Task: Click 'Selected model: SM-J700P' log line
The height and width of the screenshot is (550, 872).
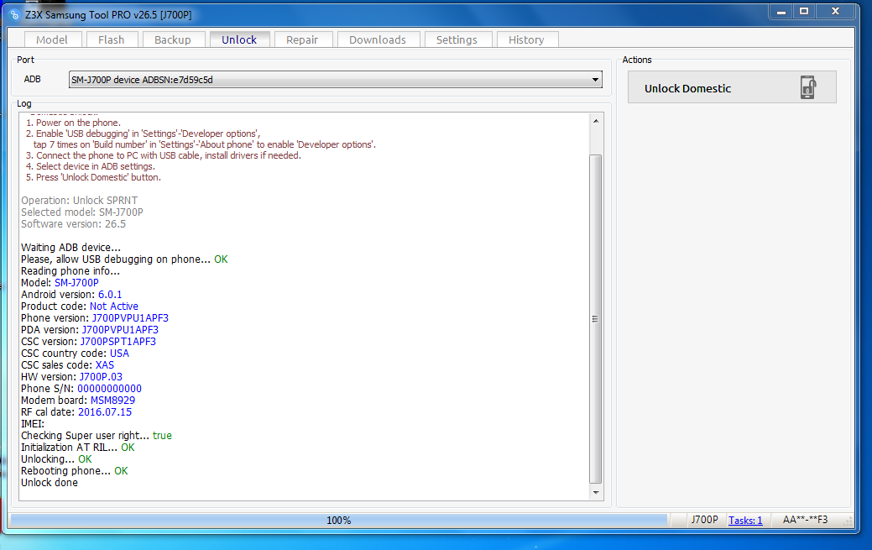Action: coord(81,212)
